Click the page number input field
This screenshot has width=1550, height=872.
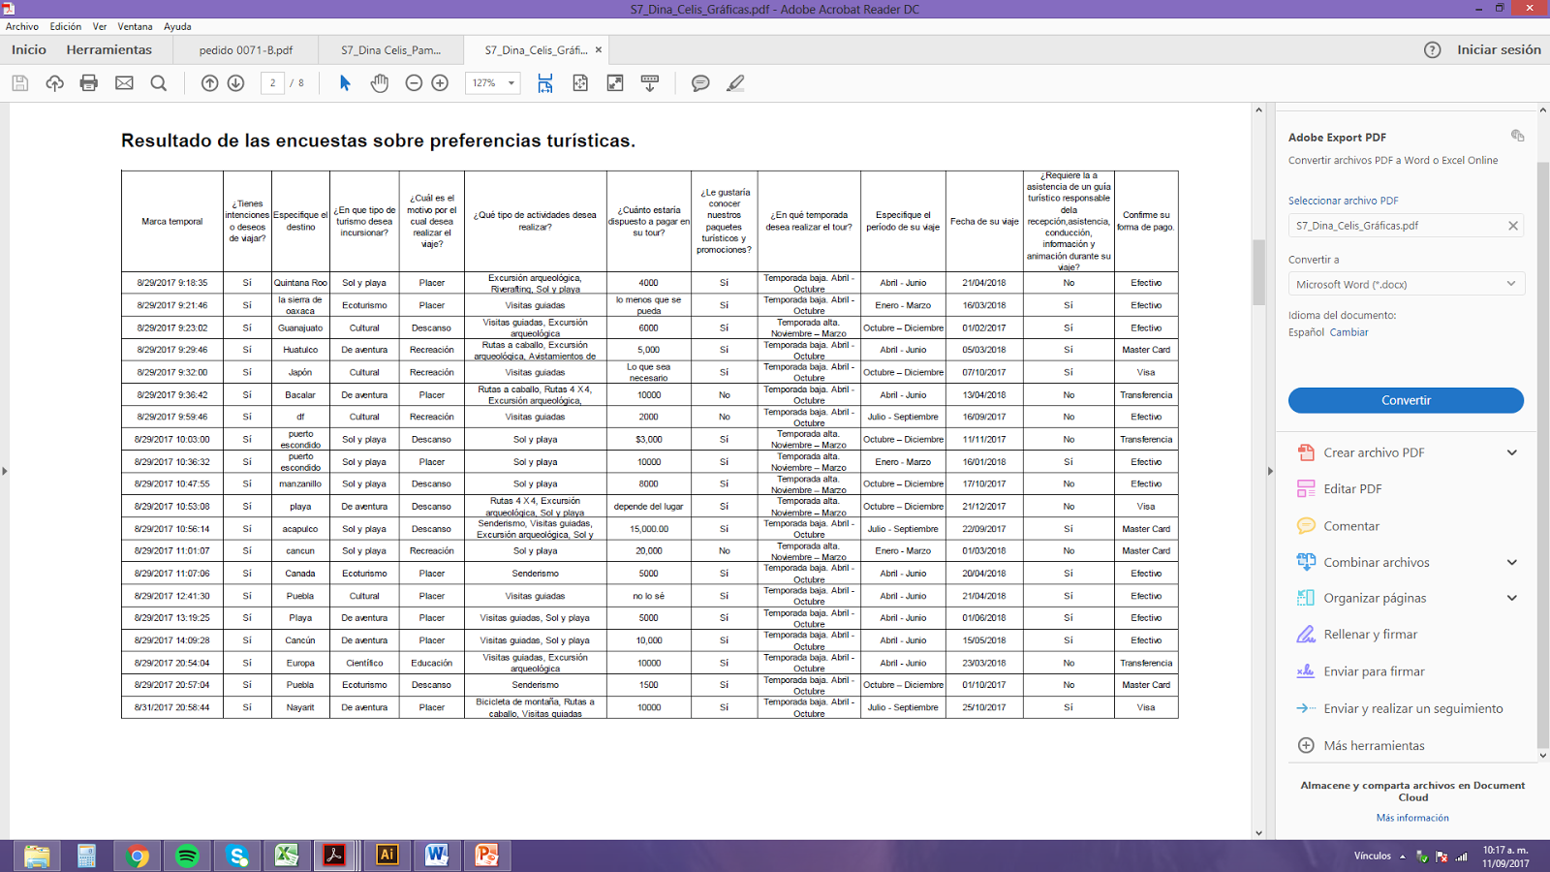pos(272,83)
